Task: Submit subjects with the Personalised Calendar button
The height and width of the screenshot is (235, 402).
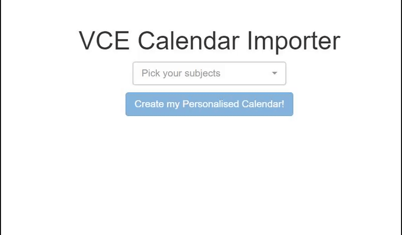Action: (x=209, y=104)
